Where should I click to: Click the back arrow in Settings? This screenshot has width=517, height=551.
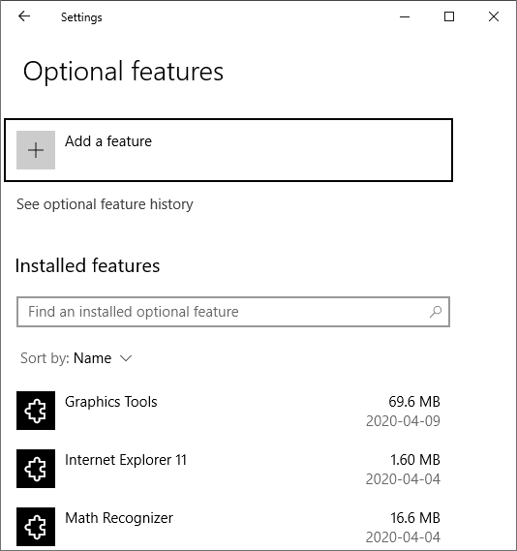pos(24,16)
